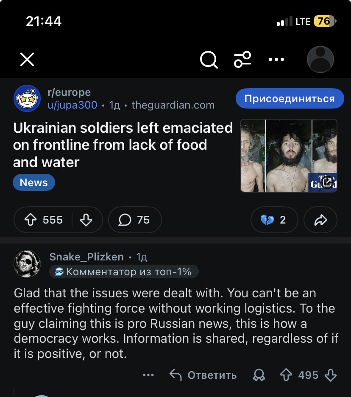Open Snake_Plizken's avatar
The height and width of the screenshot is (397, 351).
click(x=28, y=263)
